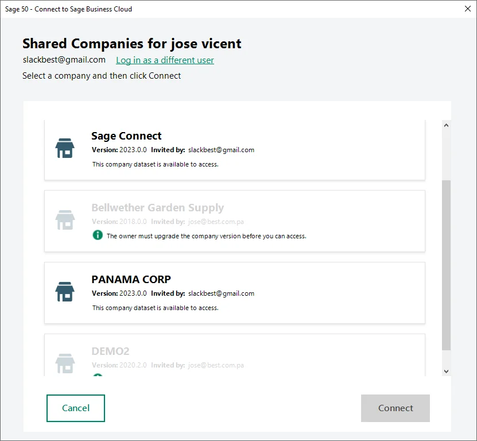Select the Bellwether Garden Supply title
The image size is (477, 441).
click(x=157, y=208)
